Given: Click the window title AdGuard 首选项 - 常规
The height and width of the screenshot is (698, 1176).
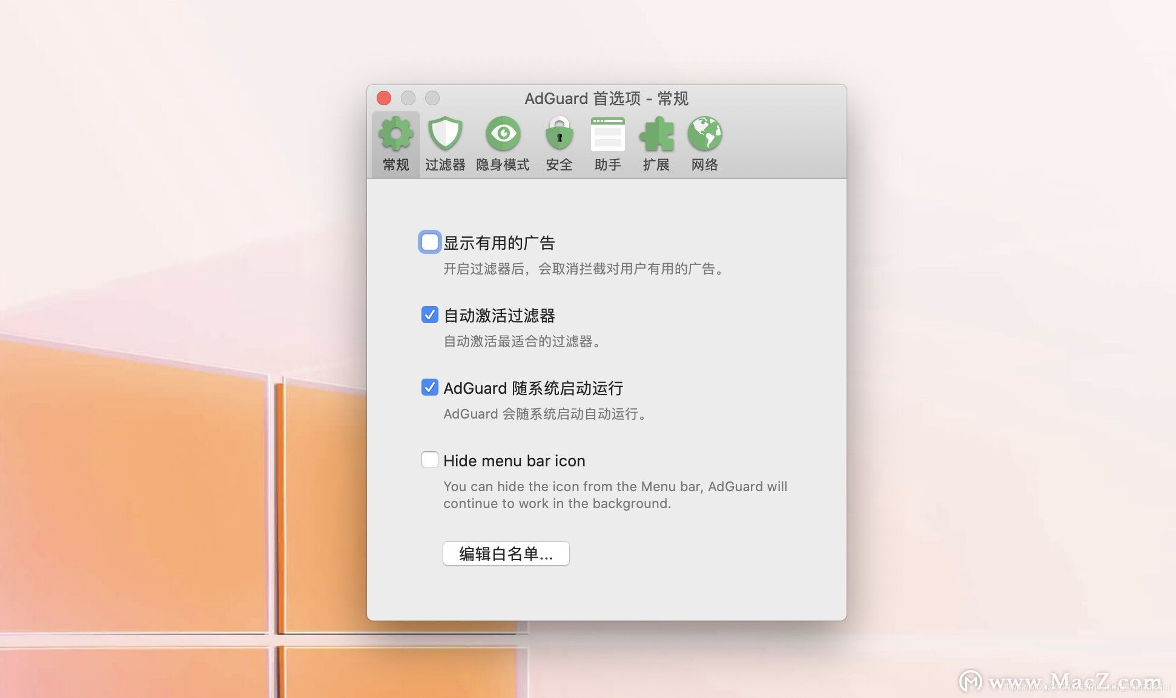Looking at the screenshot, I should pos(606,99).
